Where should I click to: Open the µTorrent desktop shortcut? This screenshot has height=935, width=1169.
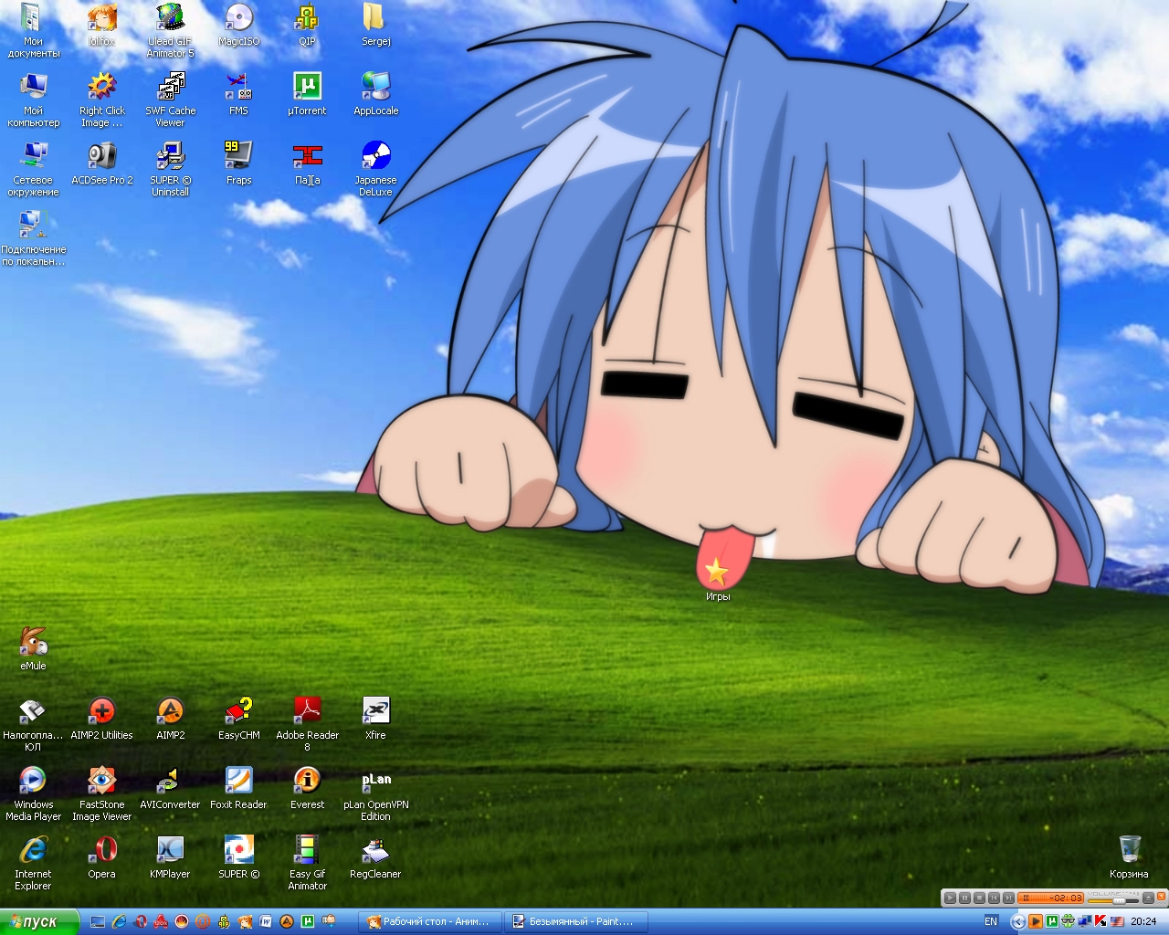coord(307,94)
